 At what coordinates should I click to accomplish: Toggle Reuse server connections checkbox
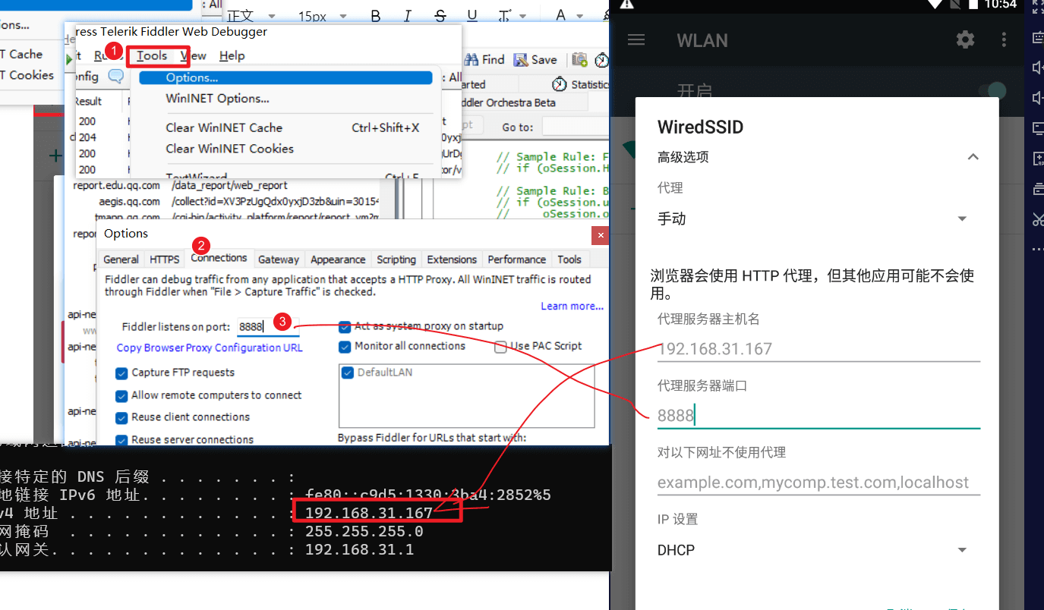(121, 440)
